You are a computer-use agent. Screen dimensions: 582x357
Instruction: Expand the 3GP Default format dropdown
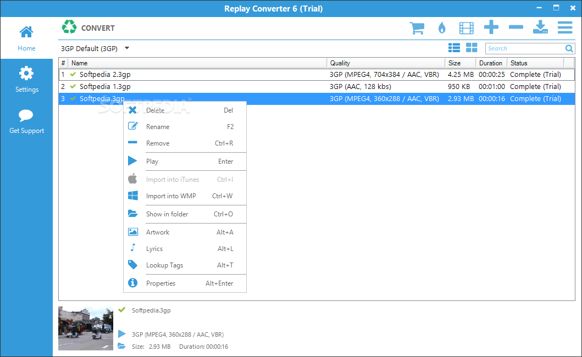pos(127,48)
